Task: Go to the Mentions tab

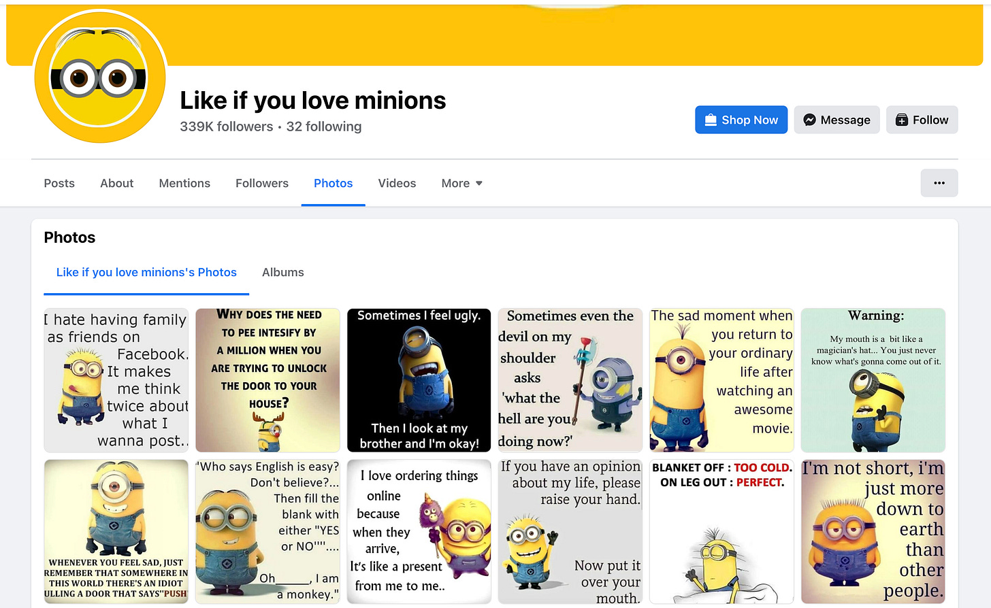Action: 184,183
